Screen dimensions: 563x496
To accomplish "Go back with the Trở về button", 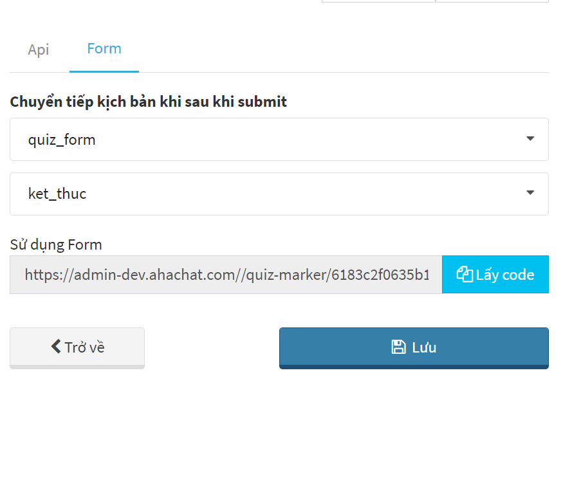I will click(77, 348).
